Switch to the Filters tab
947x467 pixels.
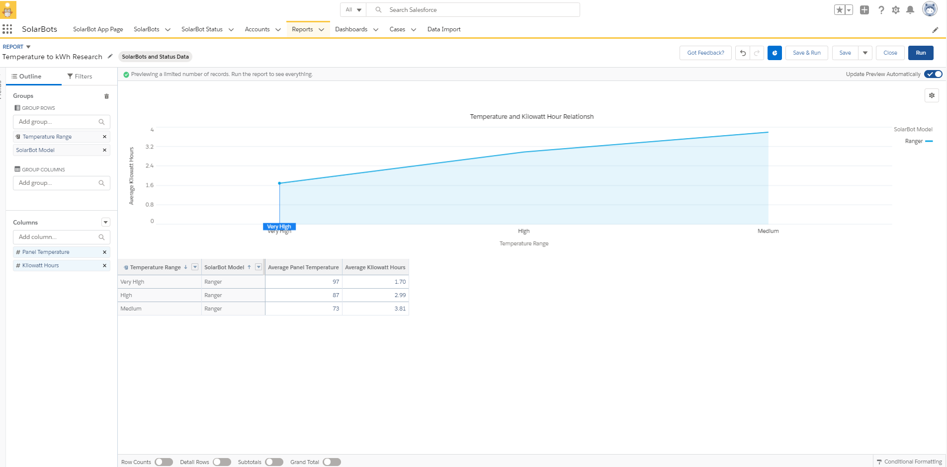pyautogui.click(x=80, y=77)
